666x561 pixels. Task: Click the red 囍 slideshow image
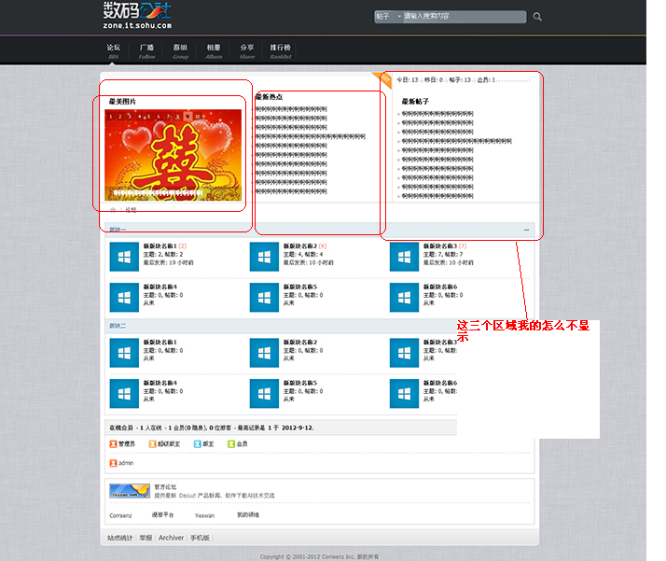[x=173, y=155]
